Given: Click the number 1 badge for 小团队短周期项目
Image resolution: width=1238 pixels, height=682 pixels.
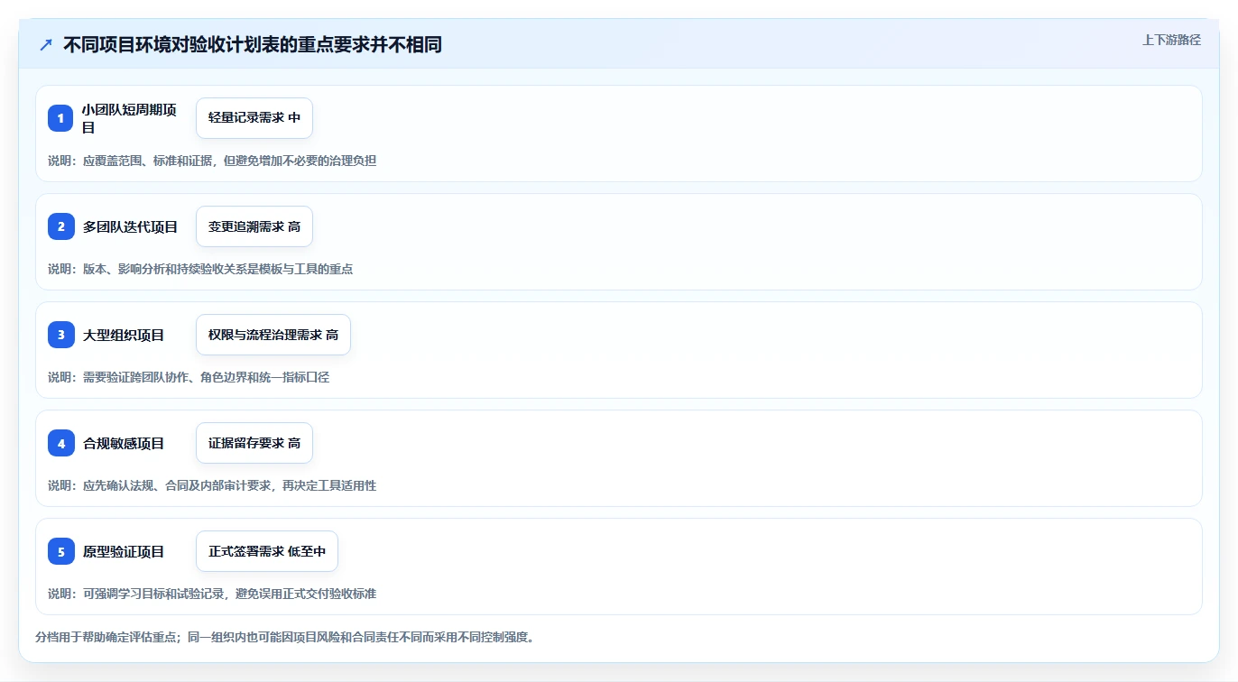Looking at the screenshot, I should pyautogui.click(x=60, y=118).
